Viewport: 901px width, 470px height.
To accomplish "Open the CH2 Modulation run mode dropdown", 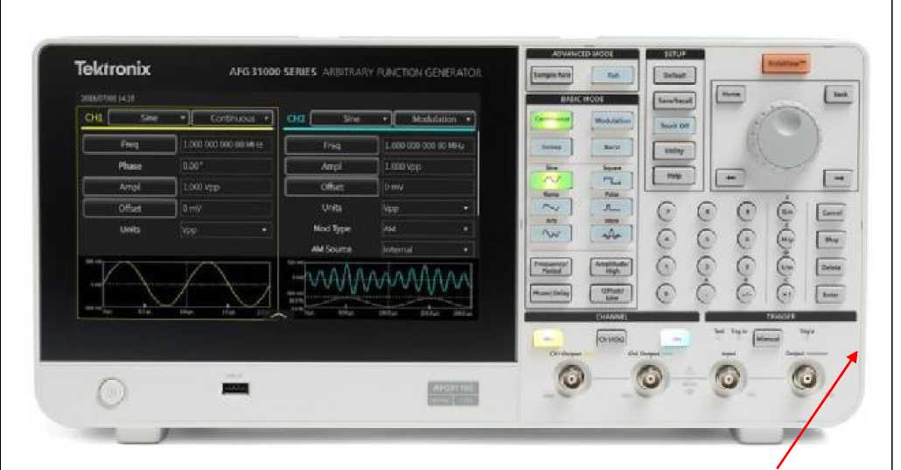I will click(434, 119).
